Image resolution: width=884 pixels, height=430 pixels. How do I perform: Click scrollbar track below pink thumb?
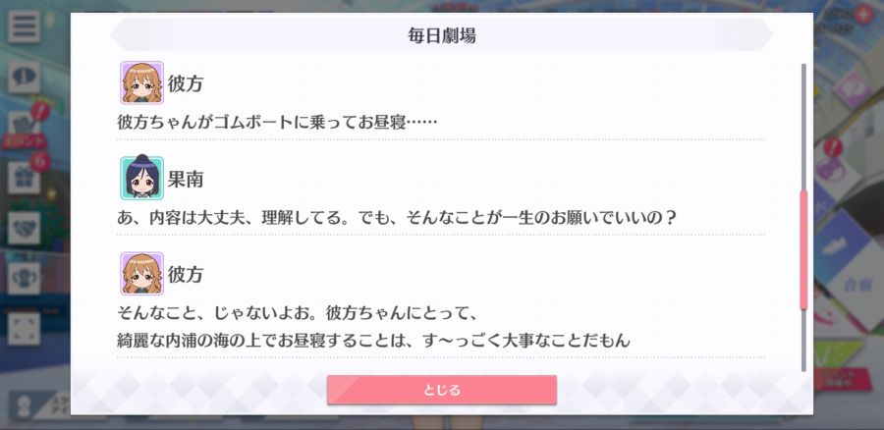(803, 341)
